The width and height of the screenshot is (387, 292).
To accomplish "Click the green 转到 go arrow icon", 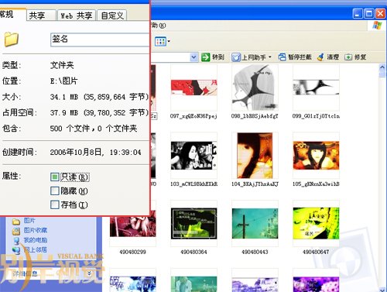I will click(x=206, y=57).
